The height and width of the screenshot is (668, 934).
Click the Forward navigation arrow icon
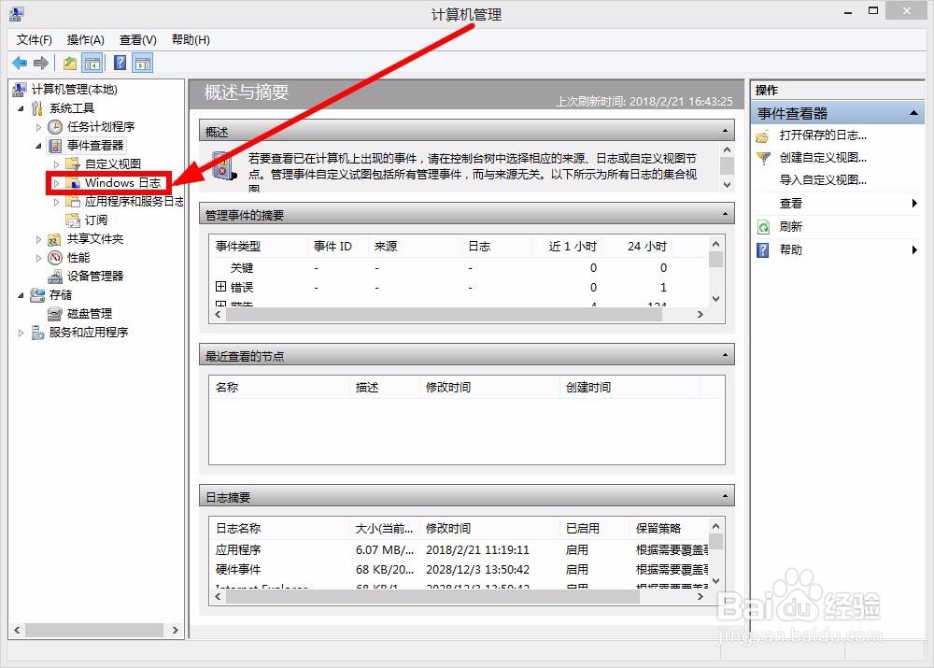tap(41, 63)
